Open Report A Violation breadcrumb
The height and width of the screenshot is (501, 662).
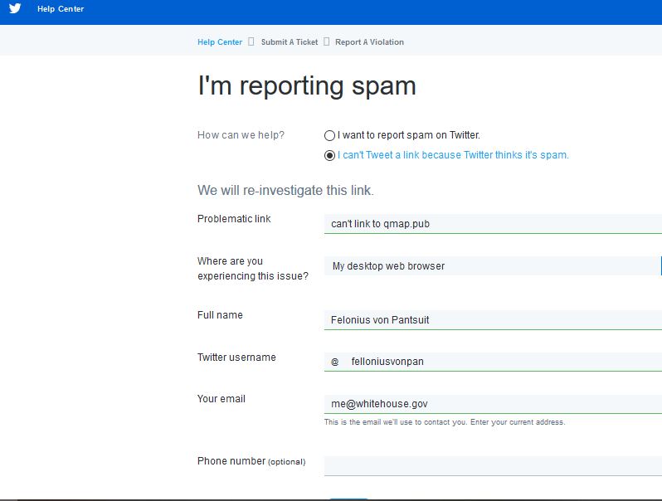(x=369, y=41)
